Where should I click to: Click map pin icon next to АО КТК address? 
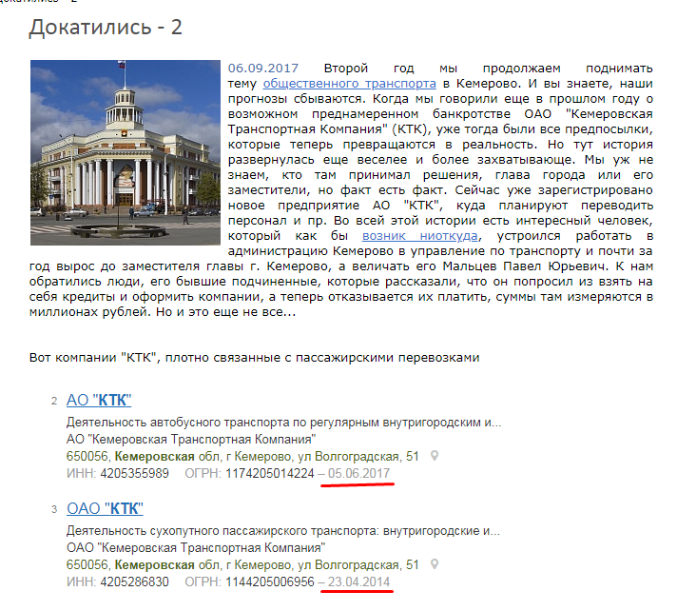pos(435,456)
